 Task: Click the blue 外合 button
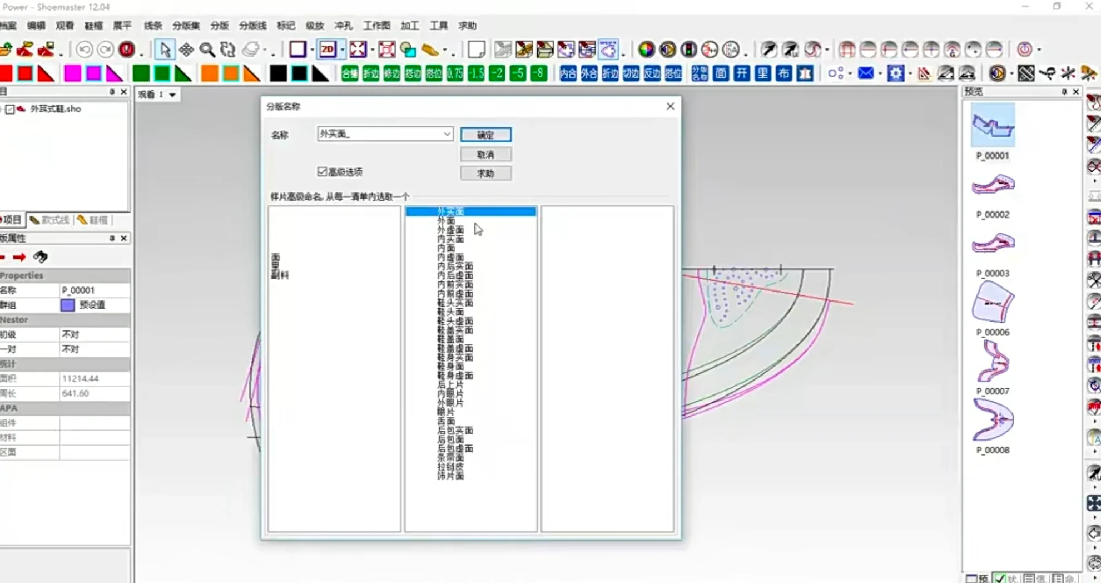click(589, 73)
